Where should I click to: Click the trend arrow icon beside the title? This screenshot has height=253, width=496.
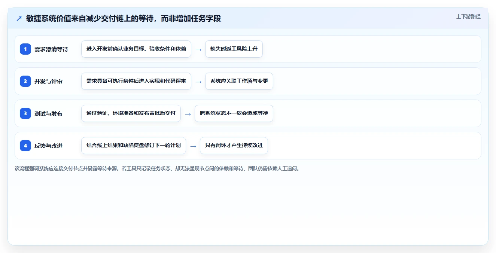[x=19, y=19]
